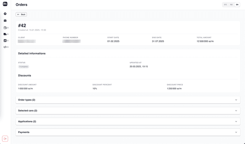Image resolution: width=245 pixels, height=144 pixels.
Task: Click the blurred phone number value
Action: tap(72, 41)
